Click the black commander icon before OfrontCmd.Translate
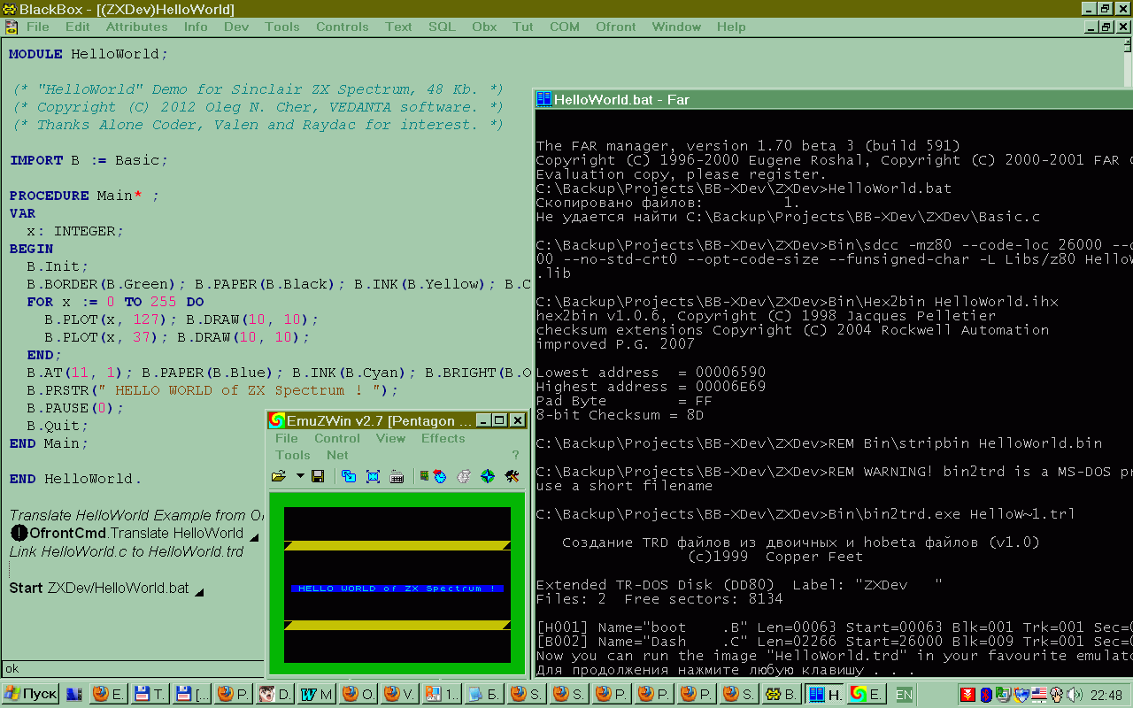This screenshot has height=708, width=1133. click(19, 533)
